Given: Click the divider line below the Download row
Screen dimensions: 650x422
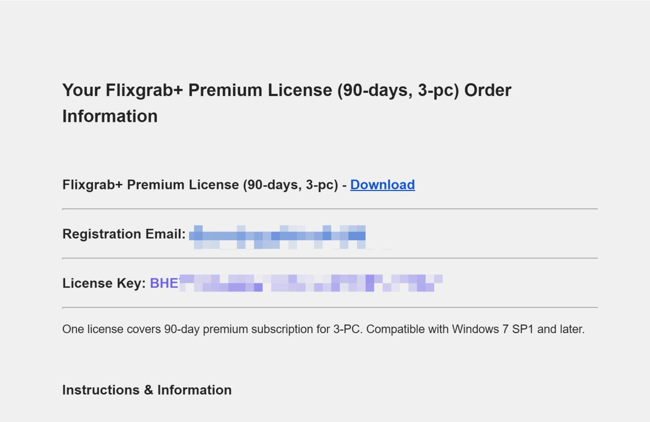Looking at the screenshot, I should click(330, 209).
